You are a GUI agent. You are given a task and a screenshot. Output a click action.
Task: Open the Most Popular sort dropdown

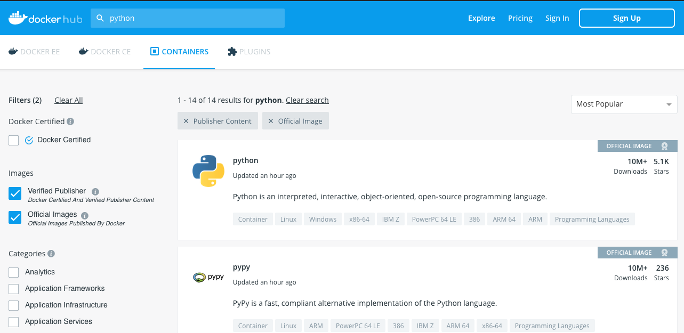click(x=623, y=104)
